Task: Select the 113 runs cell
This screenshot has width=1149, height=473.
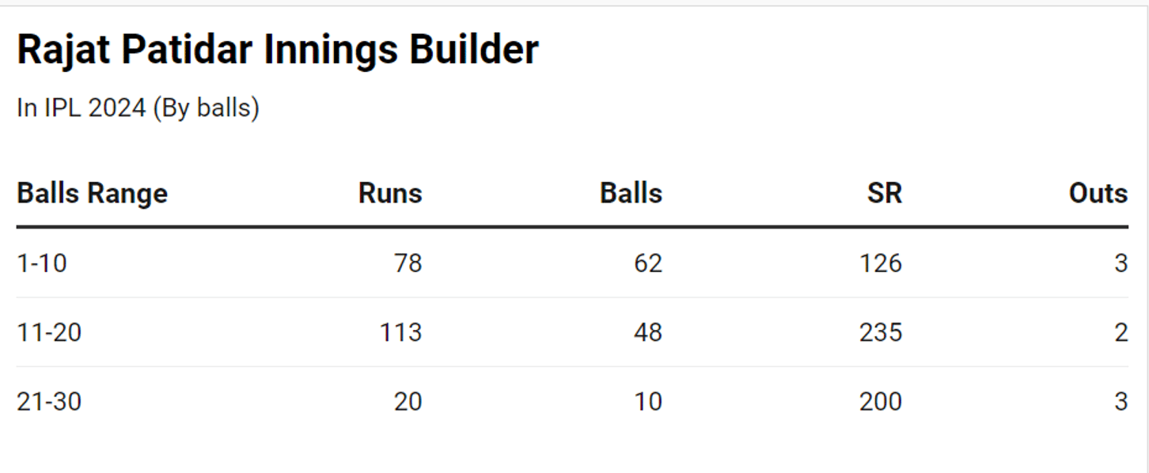Action: pyautogui.click(x=400, y=332)
